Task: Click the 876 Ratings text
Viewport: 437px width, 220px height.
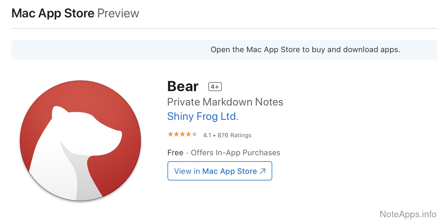Action: coord(234,135)
